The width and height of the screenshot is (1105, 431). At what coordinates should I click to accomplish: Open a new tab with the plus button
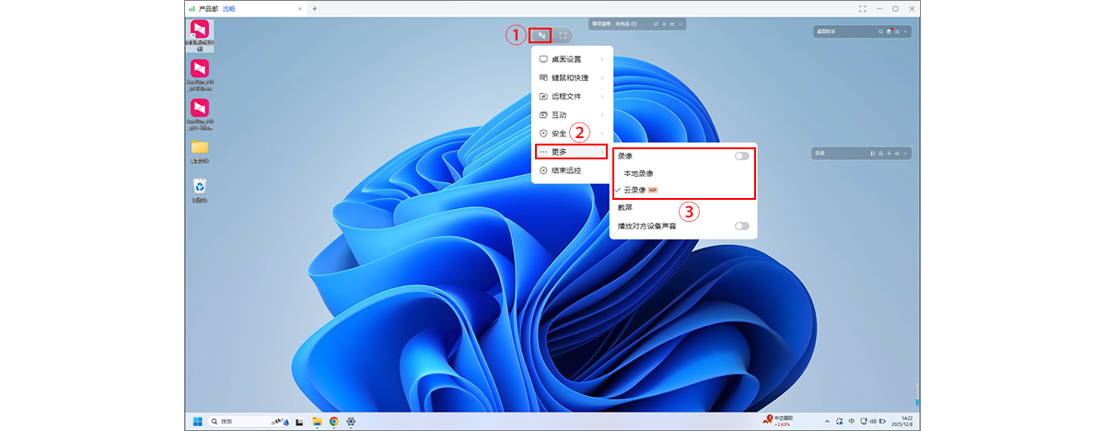pos(314,8)
